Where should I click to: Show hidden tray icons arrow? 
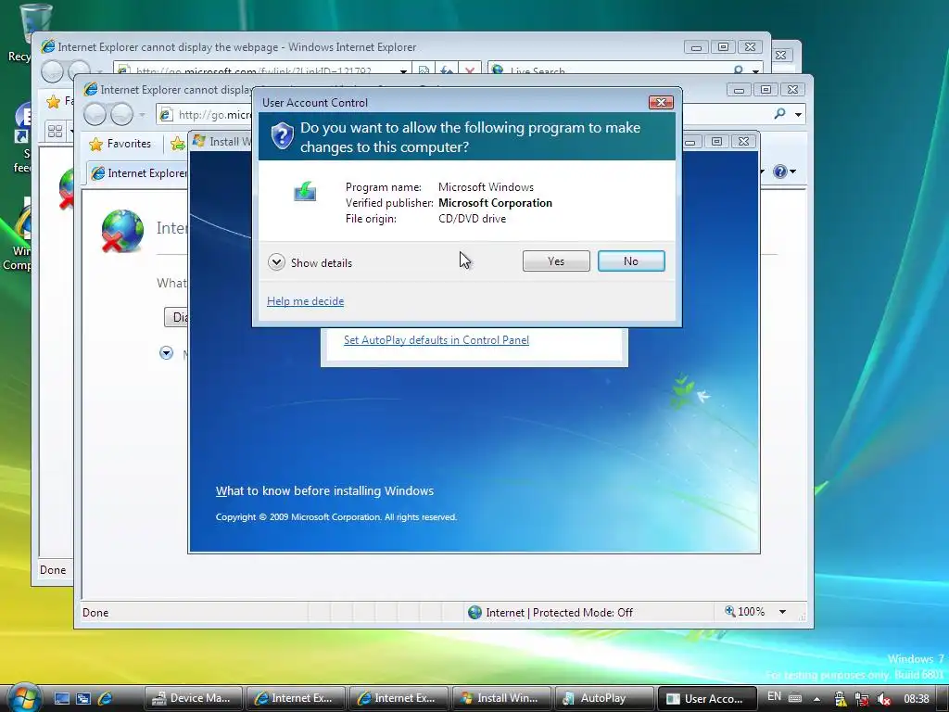tap(816, 698)
